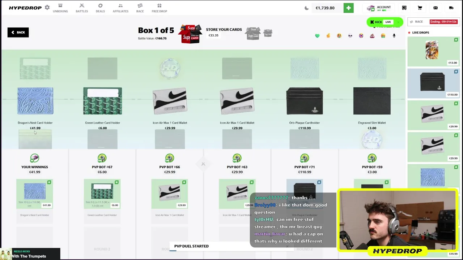Screen dimensions: 463x260
Task: Select Dragon's Nest Card Holder reel item
Action: [35, 101]
